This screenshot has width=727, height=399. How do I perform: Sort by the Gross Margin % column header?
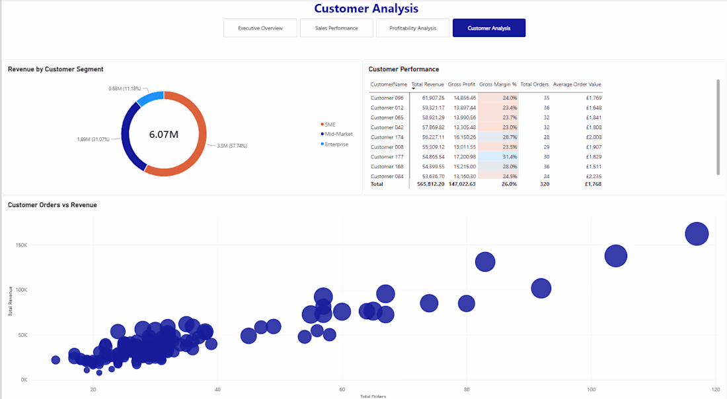[498, 84]
